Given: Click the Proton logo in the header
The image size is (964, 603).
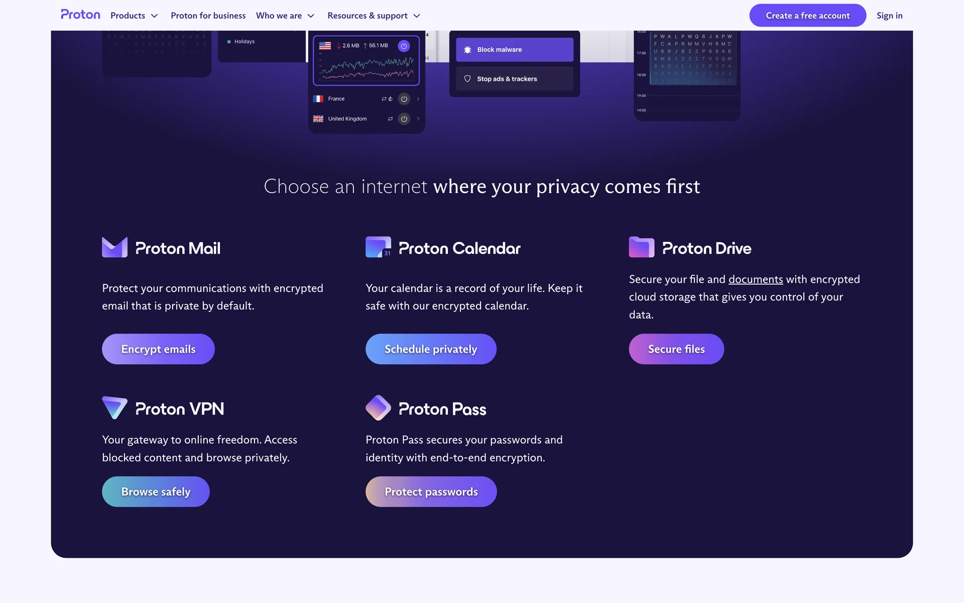Looking at the screenshot, I should click(80, 15).
